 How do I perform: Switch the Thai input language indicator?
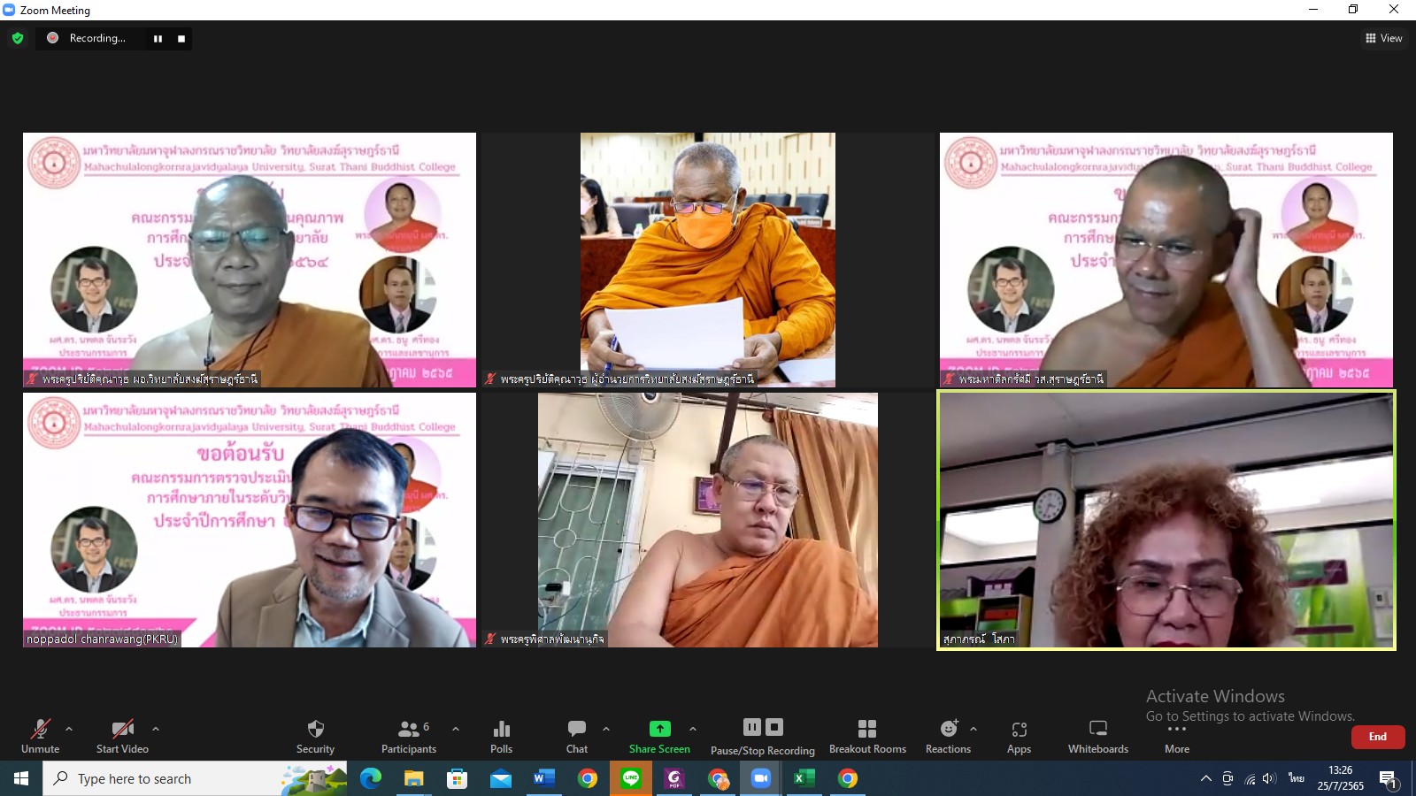point(1297,778)
